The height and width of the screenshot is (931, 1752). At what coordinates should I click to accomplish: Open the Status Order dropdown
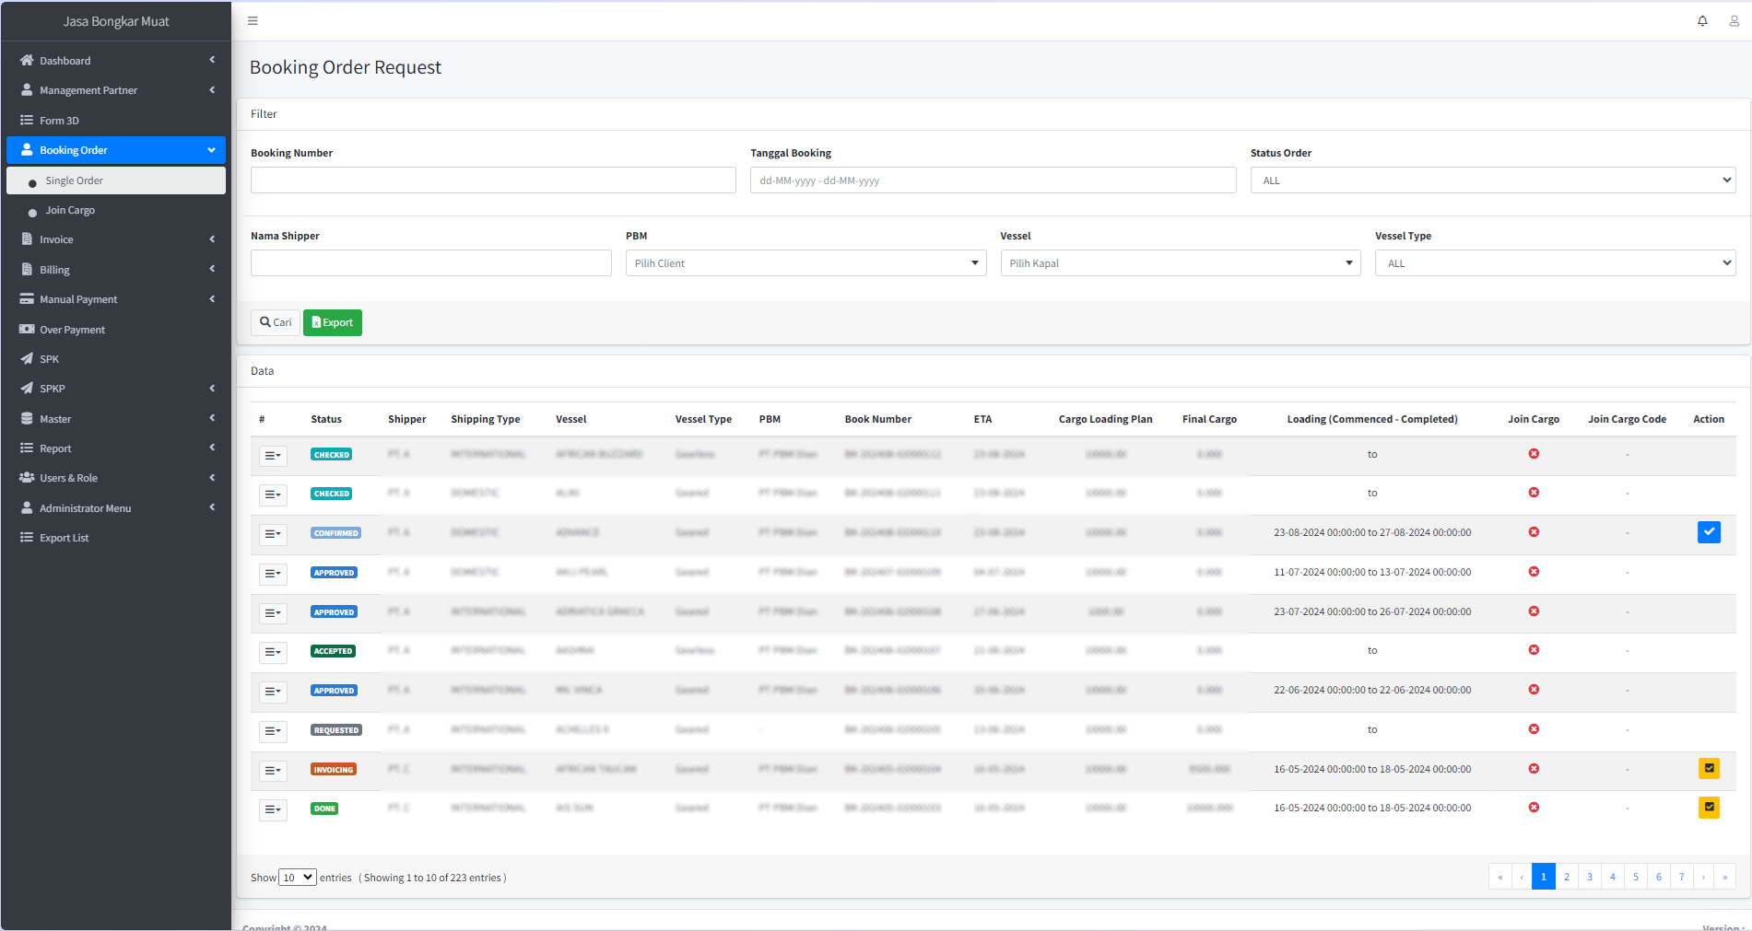coord(1494,180)
